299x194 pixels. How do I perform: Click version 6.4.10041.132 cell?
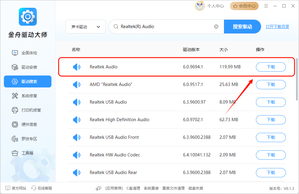coord(197,155)
